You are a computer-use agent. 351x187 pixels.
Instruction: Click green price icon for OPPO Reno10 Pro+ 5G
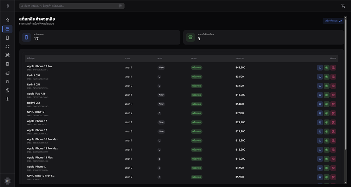pyautogui.click(x=326, y=177)
